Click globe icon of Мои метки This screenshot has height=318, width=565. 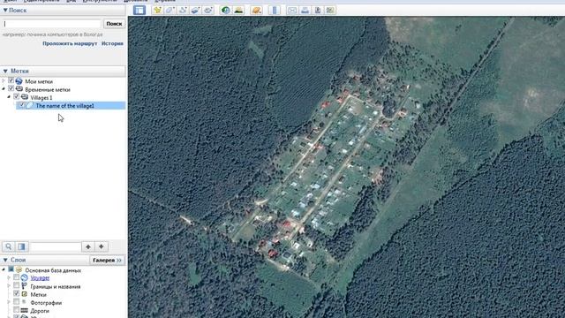click(19, 81)
